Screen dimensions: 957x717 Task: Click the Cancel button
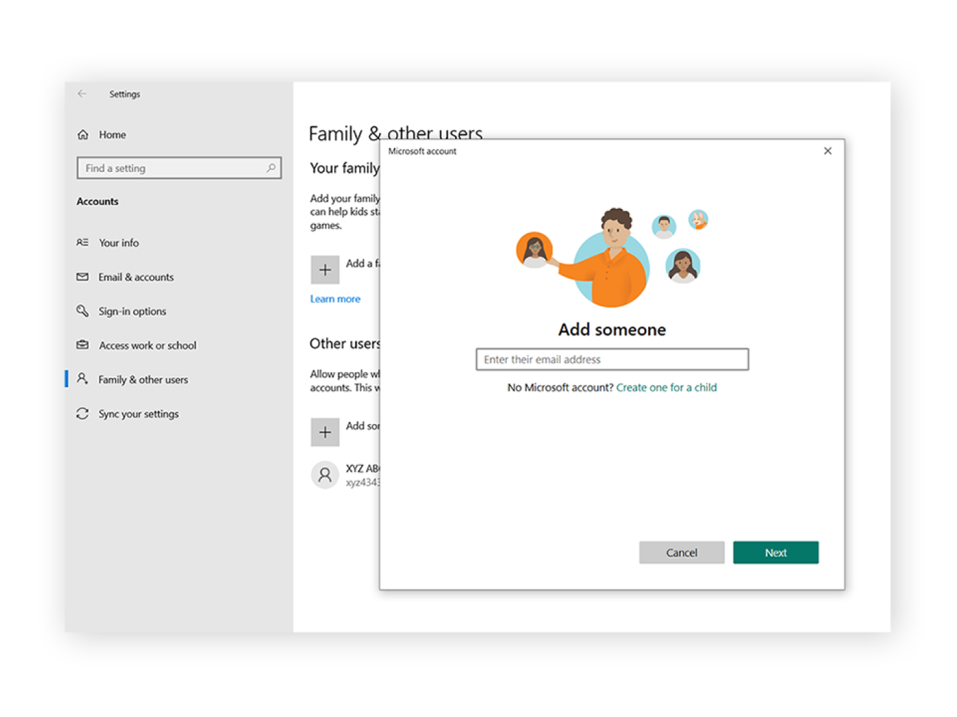coord(681,552)
